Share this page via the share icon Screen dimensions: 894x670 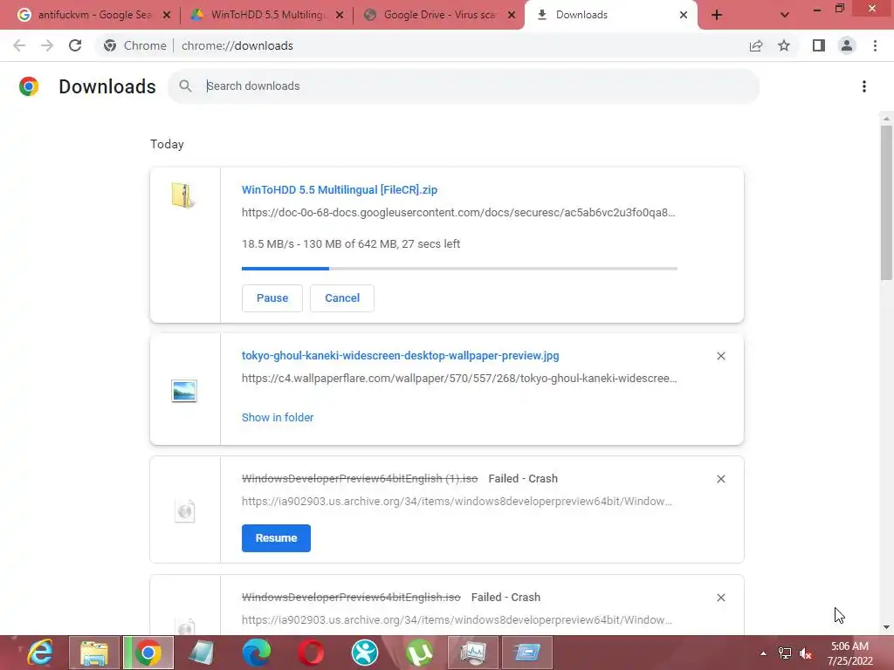pos(756,45)
